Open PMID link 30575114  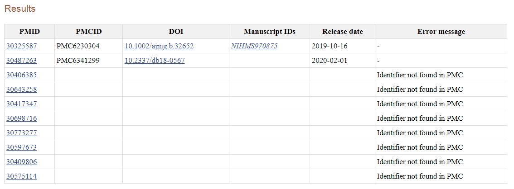click(22, 176)
